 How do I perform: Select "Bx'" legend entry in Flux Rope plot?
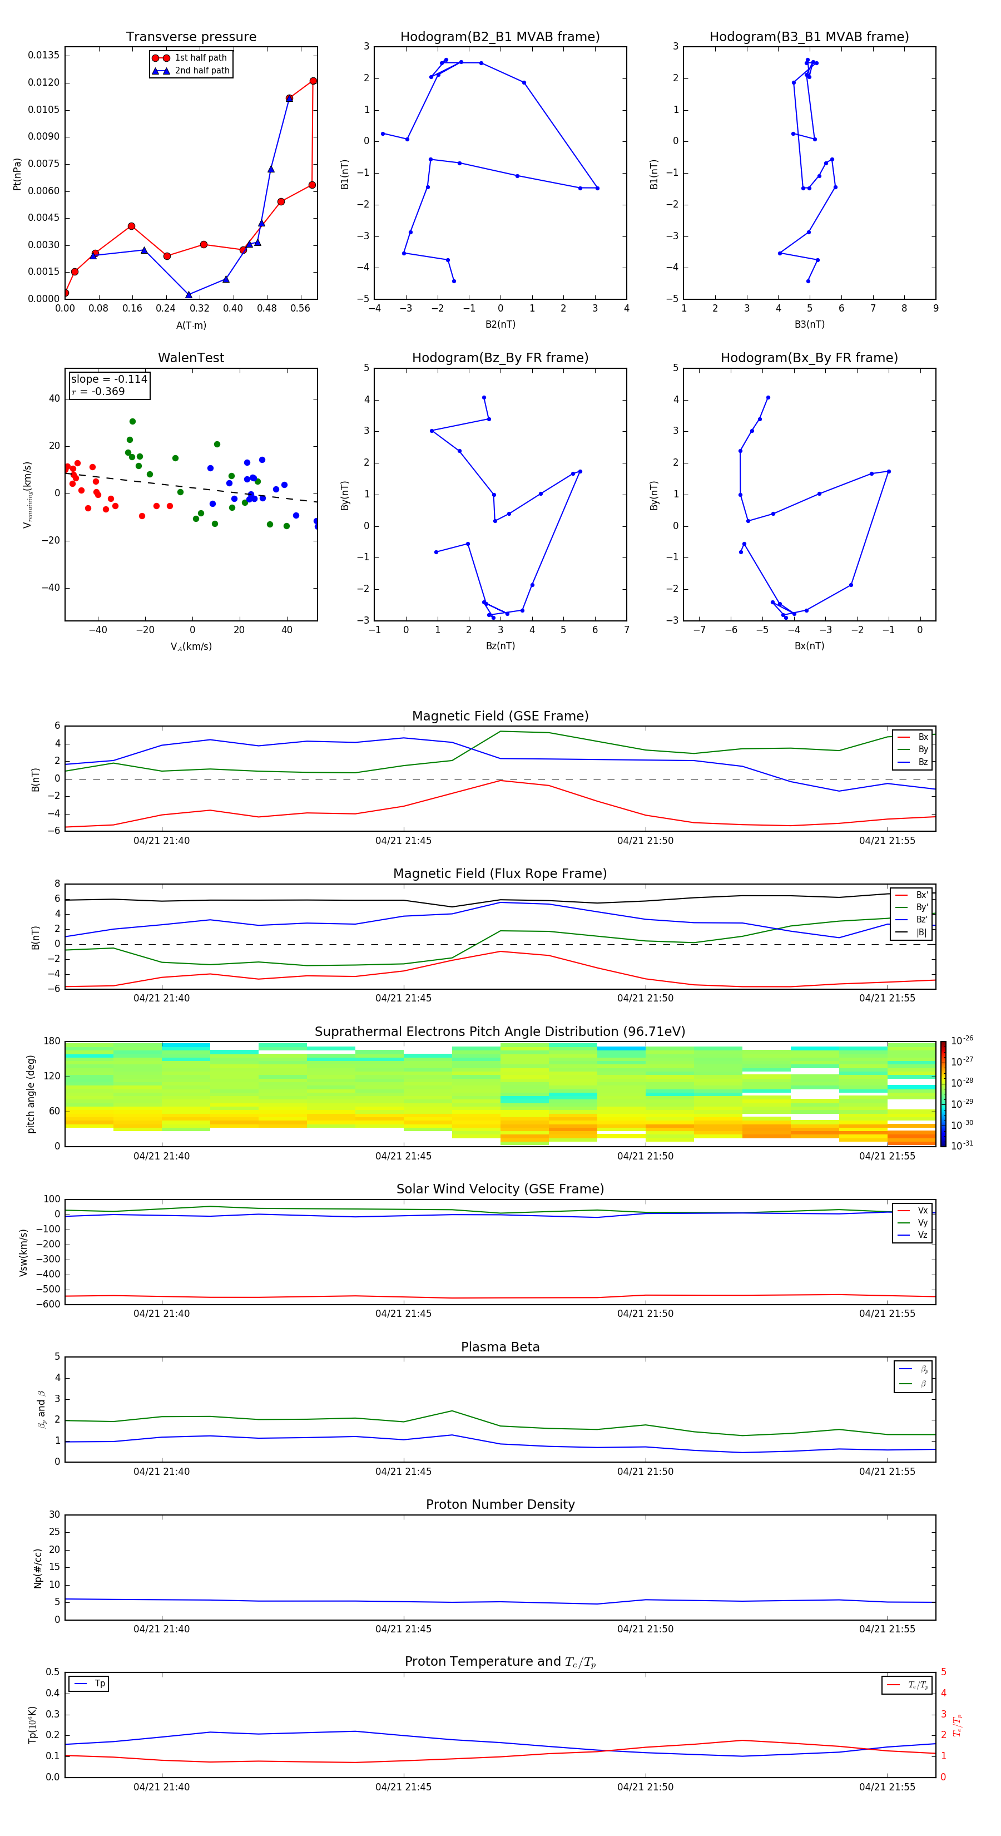click(912, 895)
